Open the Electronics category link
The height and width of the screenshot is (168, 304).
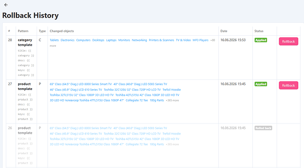(x=68, y=40)
